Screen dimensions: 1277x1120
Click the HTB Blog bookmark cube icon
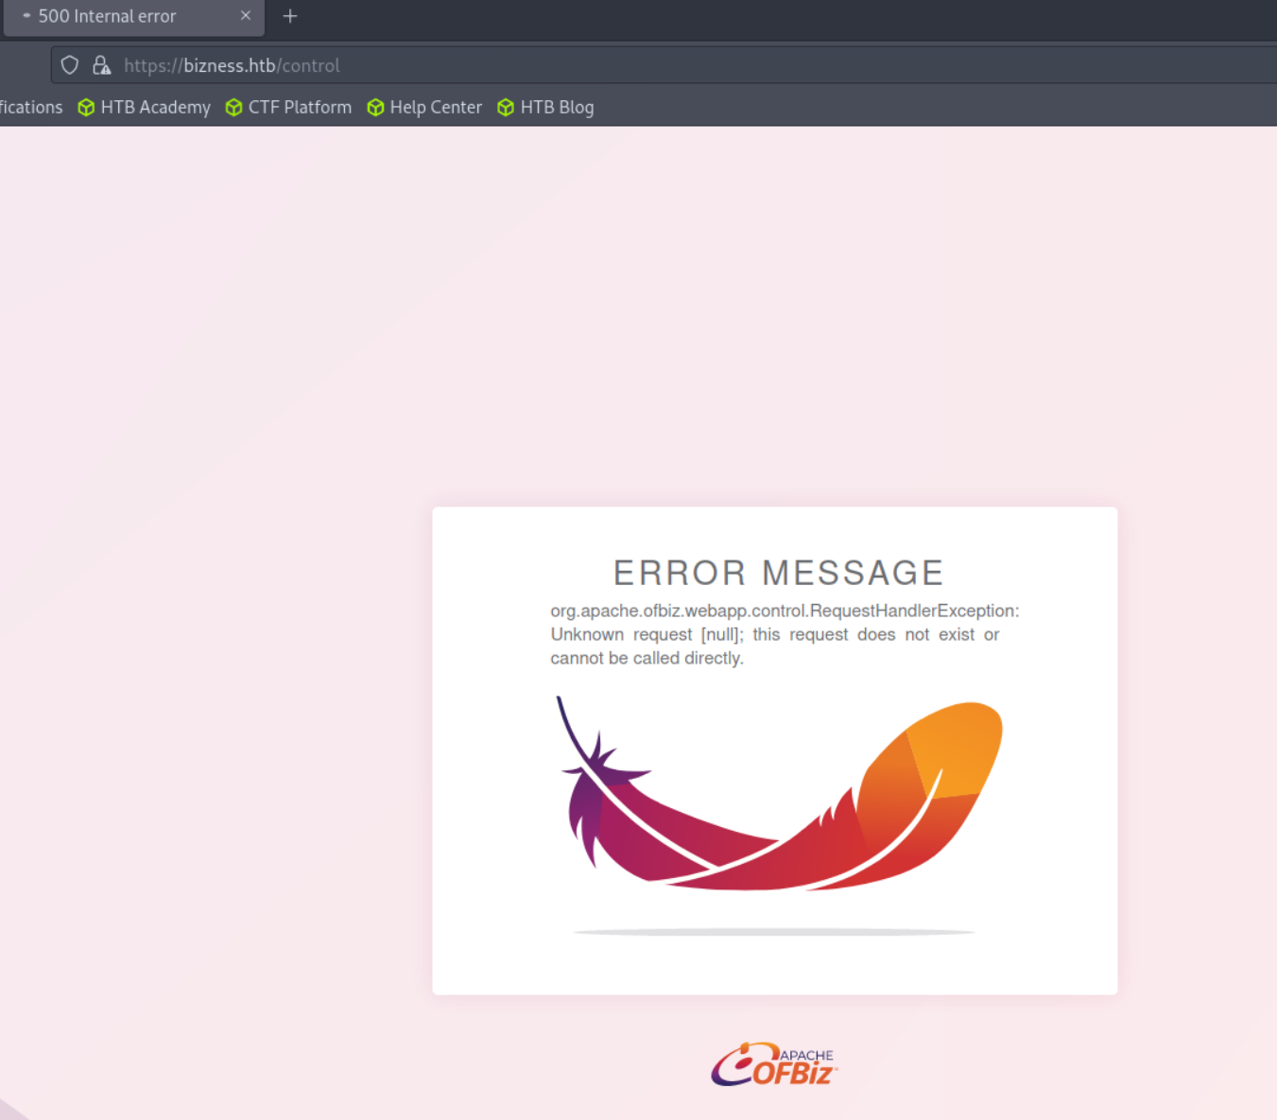506,108
